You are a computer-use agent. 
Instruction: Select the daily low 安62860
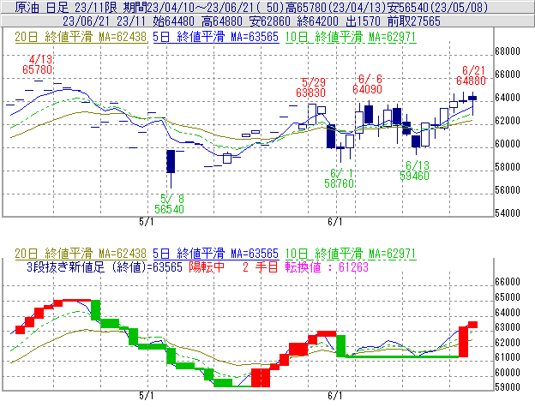tap(270, 21)
